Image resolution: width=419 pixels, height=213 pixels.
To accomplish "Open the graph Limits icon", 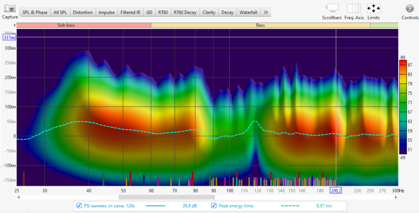I will pos(373,8).
